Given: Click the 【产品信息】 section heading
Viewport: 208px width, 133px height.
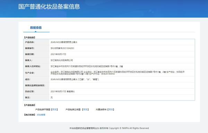Looking at the screenshot, I should [29, 38].
